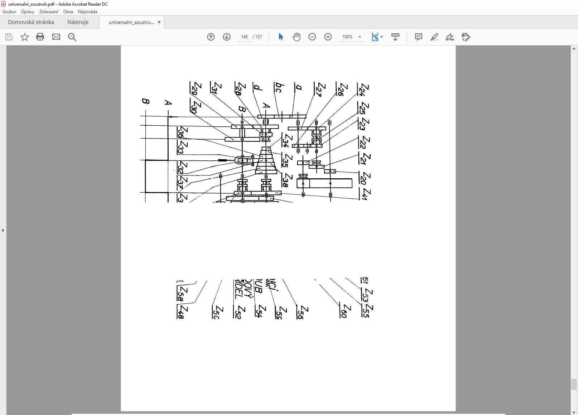This screenshot has height=415, width=578.
Task: Expand the left navigation pane
Action: click(3, 230)
